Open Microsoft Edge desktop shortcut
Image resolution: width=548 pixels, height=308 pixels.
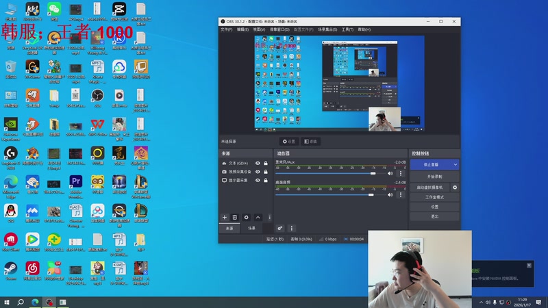11,186
